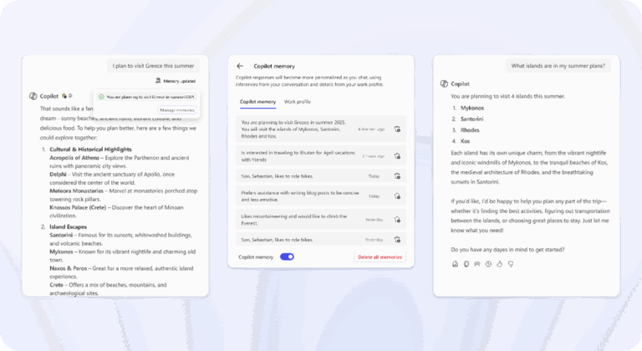Click 'Acropolis of Athens' in the Greece reply
642x351 pixels.
(74, 158)
